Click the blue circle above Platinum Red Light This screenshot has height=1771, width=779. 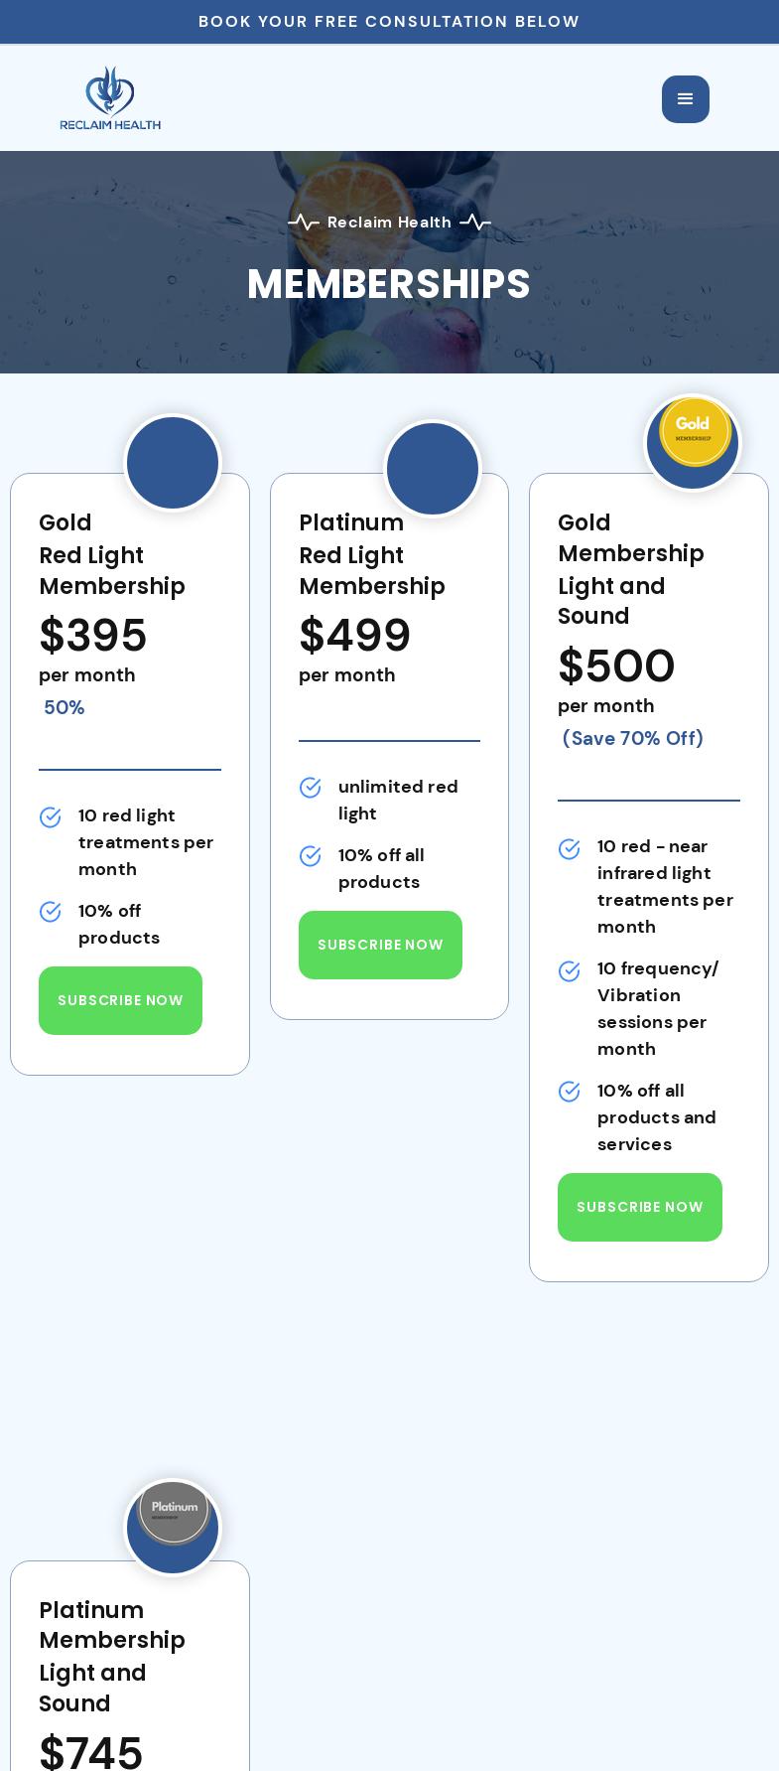(x=433, y=469)
